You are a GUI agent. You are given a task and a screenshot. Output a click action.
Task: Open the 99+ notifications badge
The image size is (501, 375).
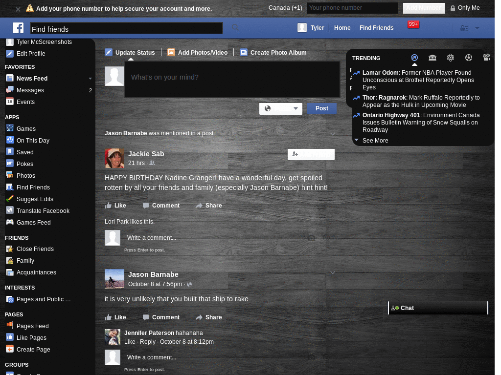point(413,24)
